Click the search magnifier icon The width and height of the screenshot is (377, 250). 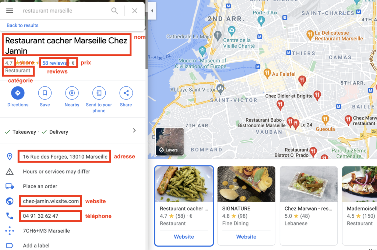(114, 11)
